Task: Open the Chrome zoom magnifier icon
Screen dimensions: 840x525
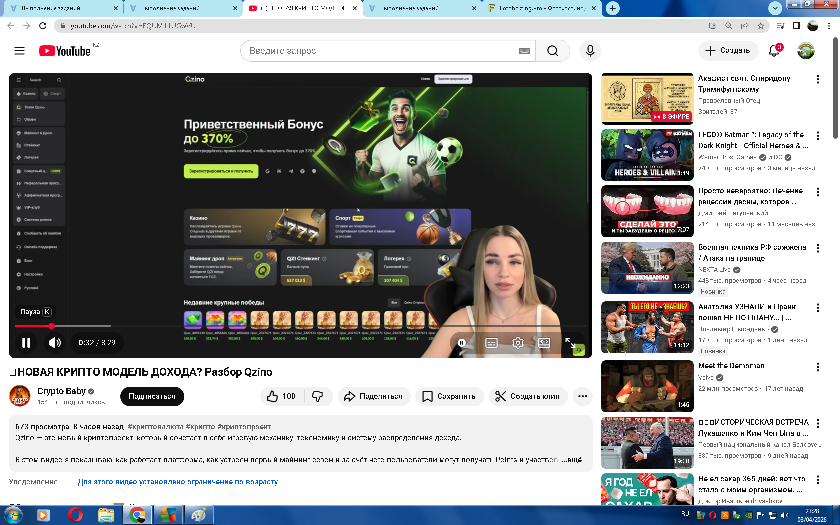Action: (729, 26)
